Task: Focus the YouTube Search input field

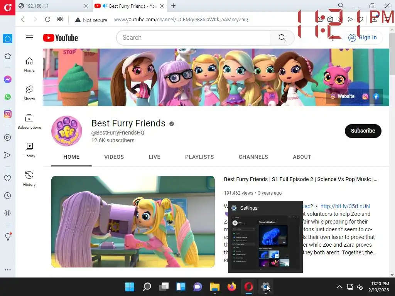Action: [194, 38]
